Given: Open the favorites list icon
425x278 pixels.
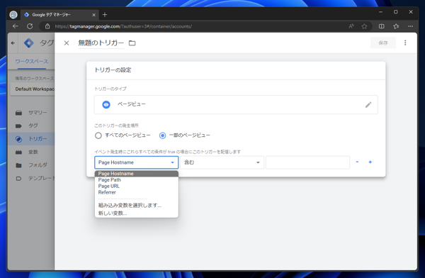Looking at the screenshot, I should tap(396, 26).
